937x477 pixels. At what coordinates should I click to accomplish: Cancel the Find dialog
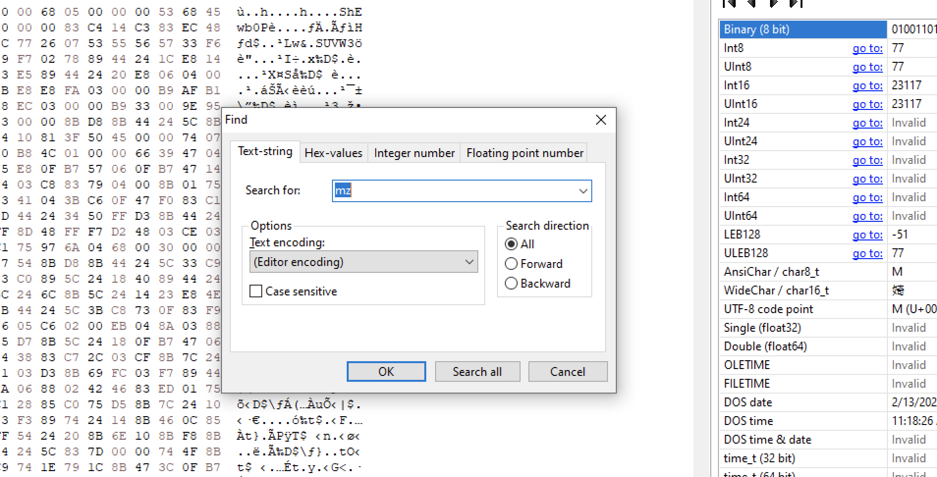coord(568,371)
